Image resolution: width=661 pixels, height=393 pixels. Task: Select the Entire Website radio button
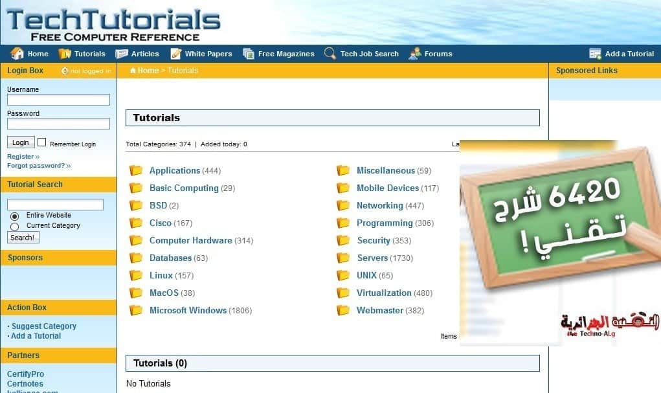coord(15,216)
